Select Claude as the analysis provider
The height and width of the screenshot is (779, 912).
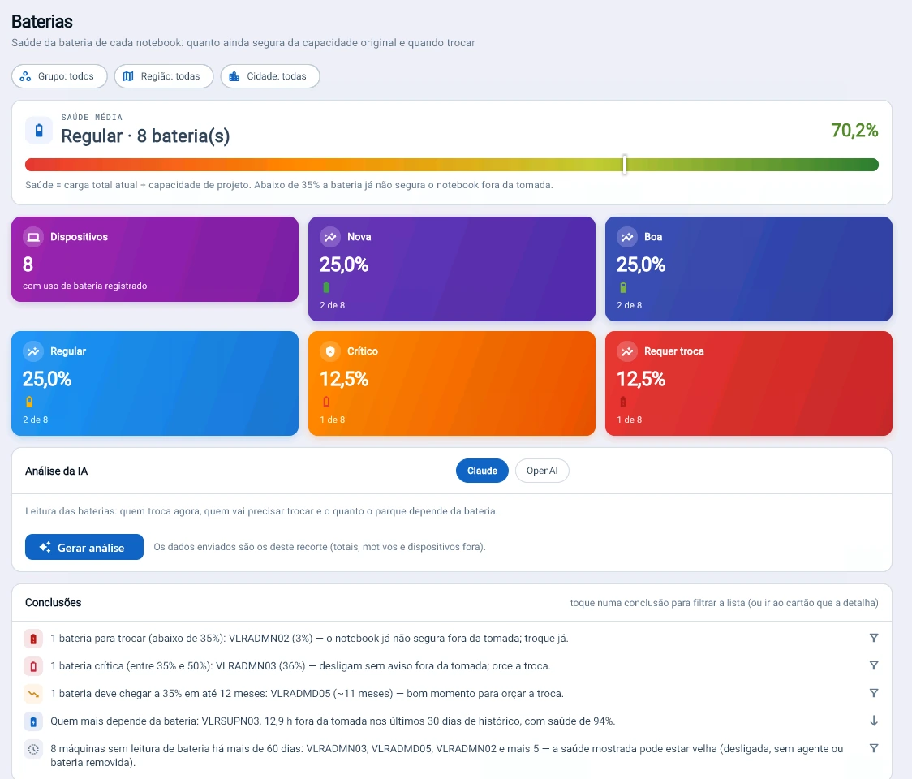(x=482, y=471)
